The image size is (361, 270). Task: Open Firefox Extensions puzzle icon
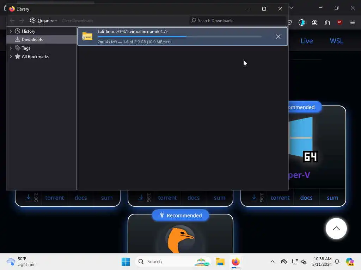[x=327, y=22]
